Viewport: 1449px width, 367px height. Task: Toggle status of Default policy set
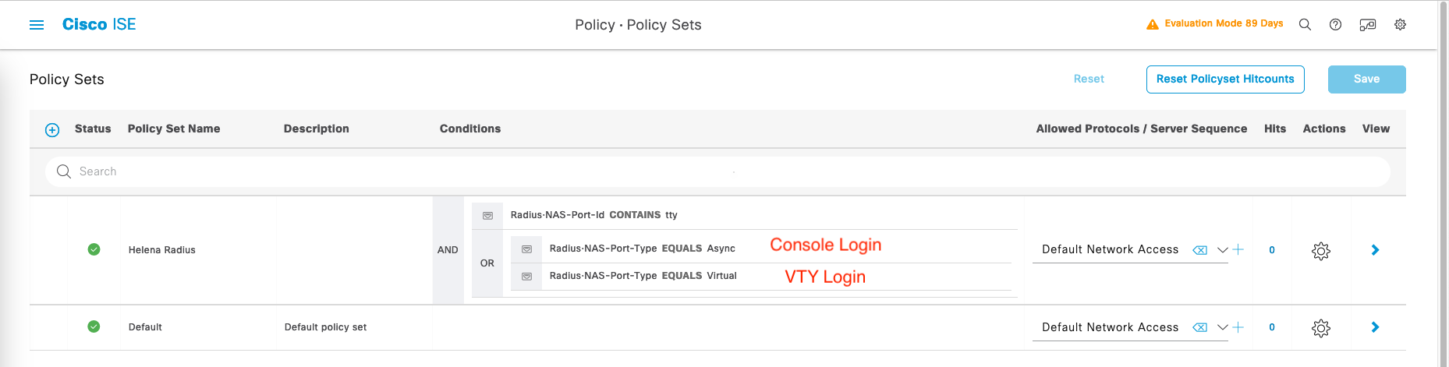coord(94,326)
